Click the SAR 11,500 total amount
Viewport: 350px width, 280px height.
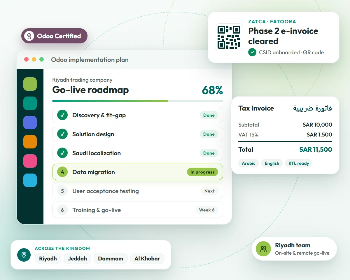(x=316, y=150)
